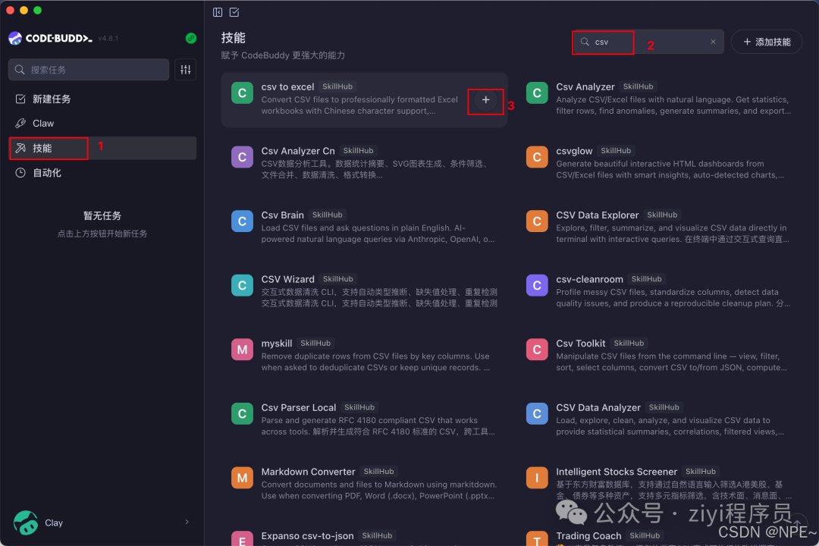Click the search magnifier icon in sidebar
Viewport: 819px width, 546px height.
click(19, 69)
